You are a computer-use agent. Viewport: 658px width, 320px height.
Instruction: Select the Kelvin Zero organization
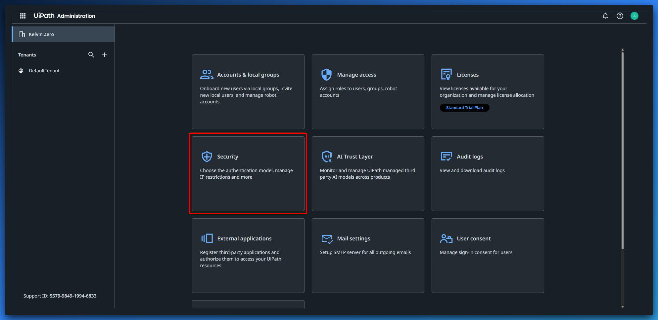[x=63, y=34]
